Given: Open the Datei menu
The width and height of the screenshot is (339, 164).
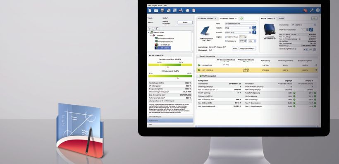Looking at the screenshot, I should [149, 5].
